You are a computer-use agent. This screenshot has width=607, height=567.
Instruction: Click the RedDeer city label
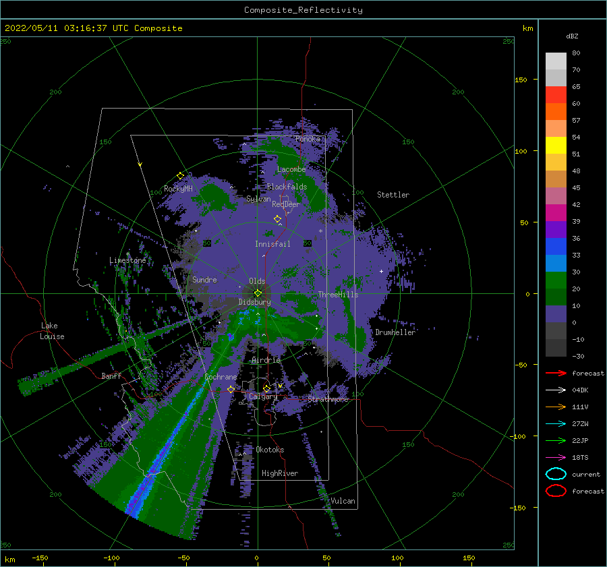tap(286, 204)
